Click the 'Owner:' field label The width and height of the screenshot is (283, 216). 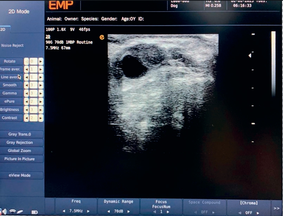tap(71, 19)
